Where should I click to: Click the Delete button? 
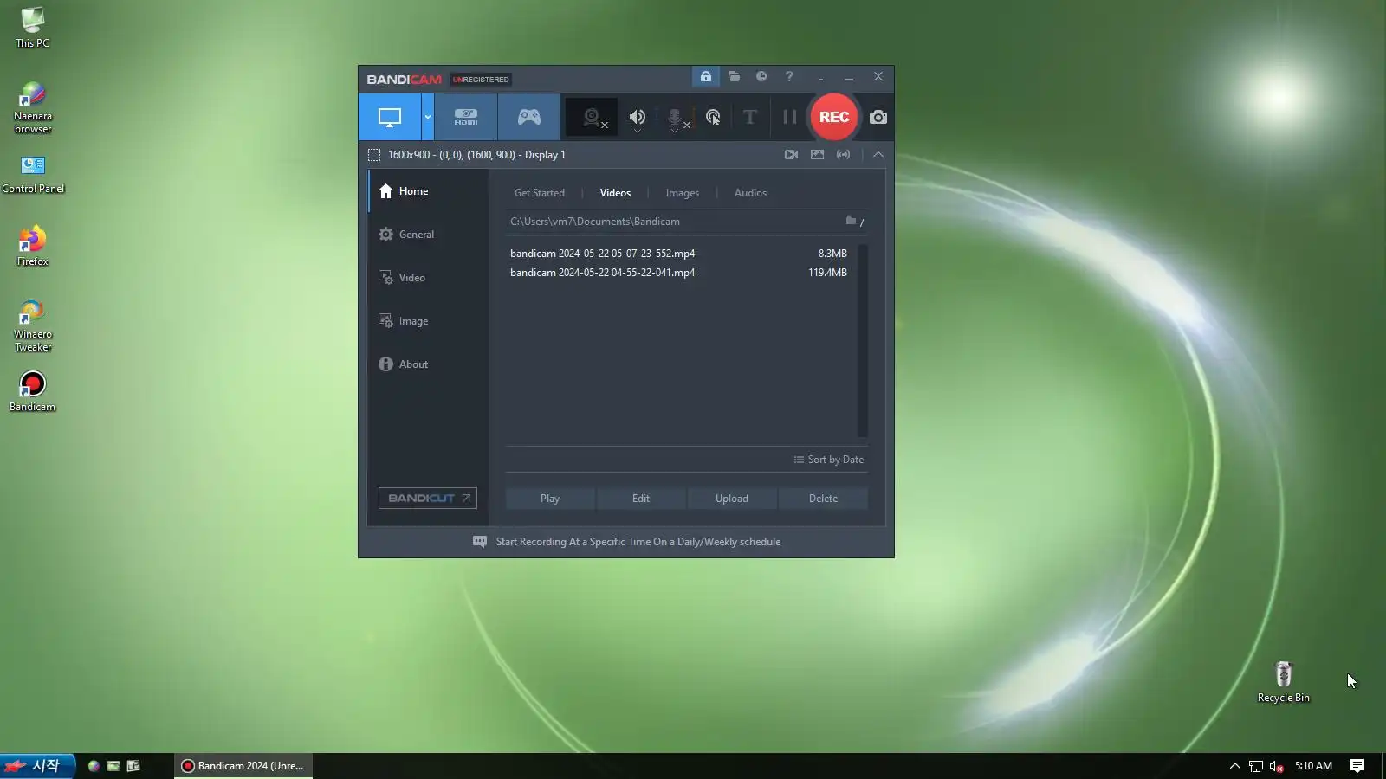coord(823,499)
